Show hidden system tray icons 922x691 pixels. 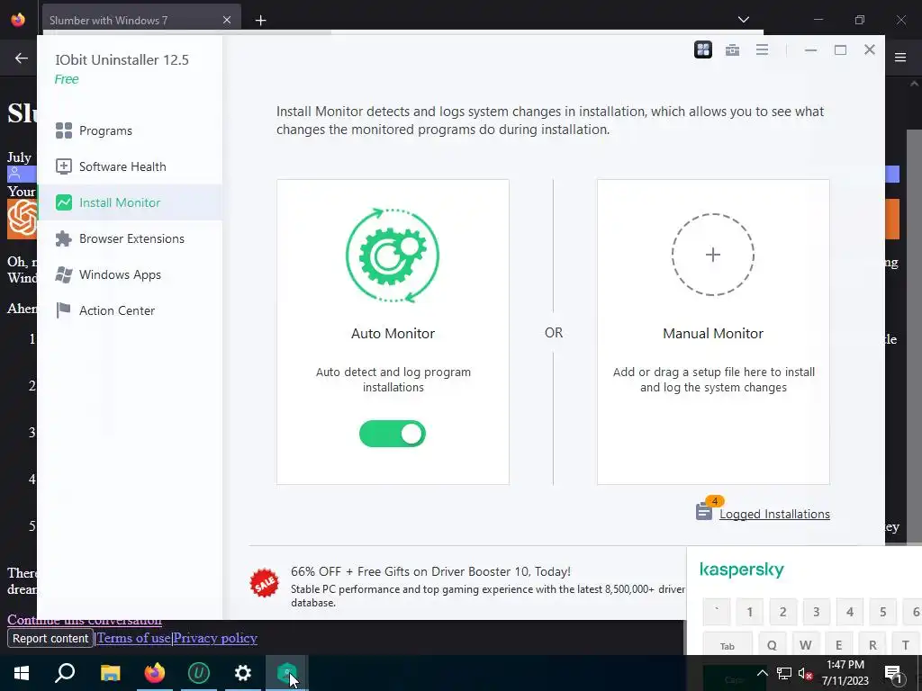coord(762,673)
